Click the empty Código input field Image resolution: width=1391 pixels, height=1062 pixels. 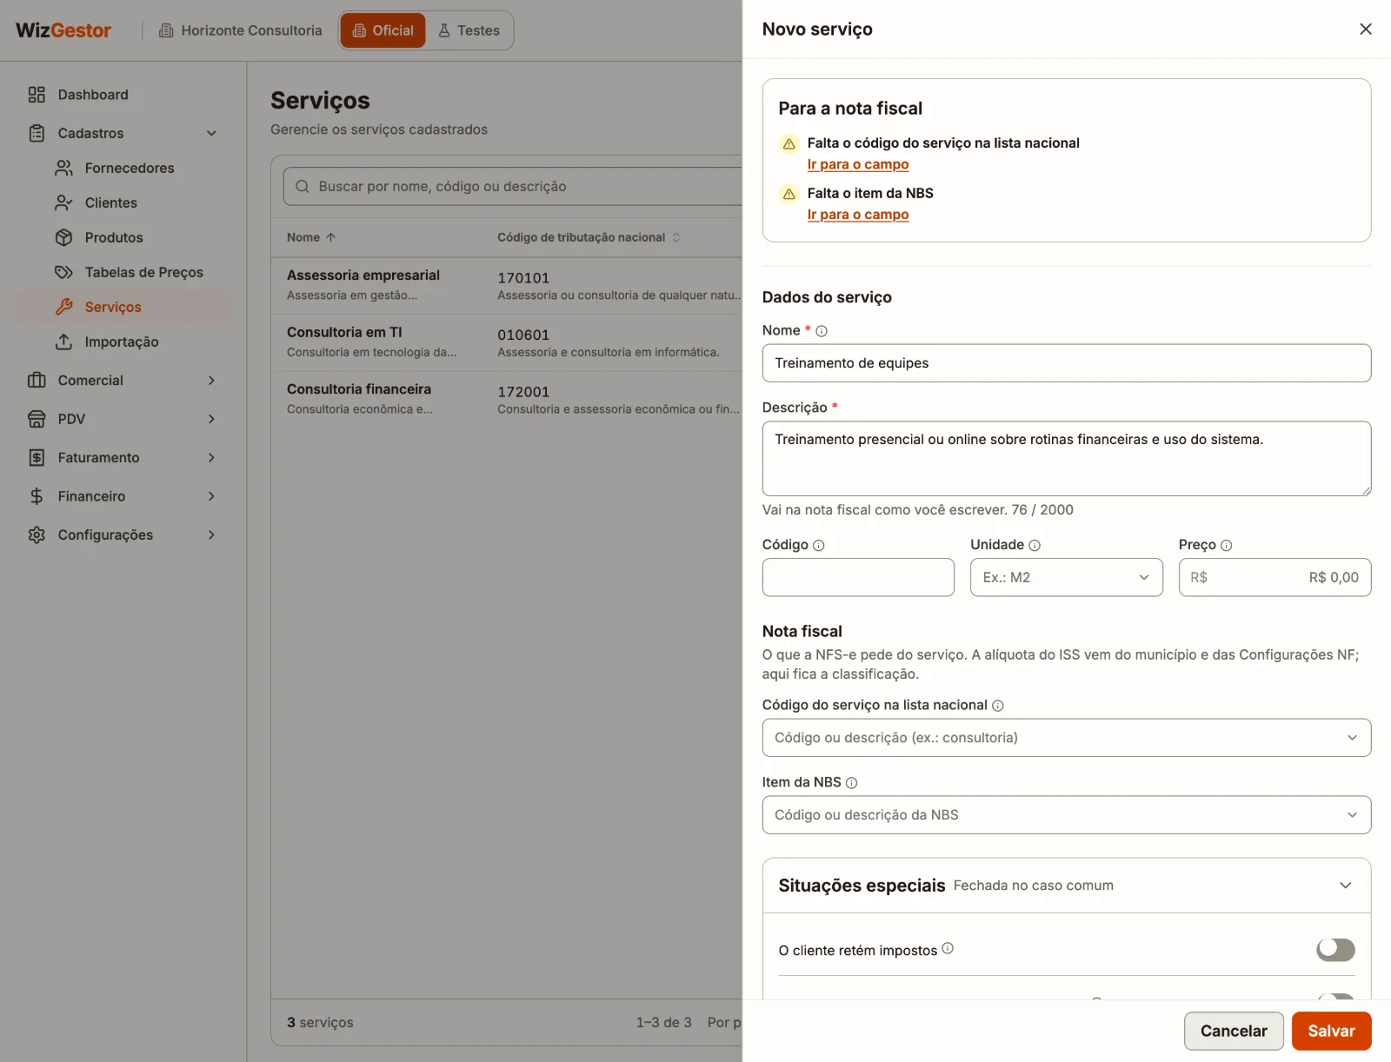[x=858, y=577]
